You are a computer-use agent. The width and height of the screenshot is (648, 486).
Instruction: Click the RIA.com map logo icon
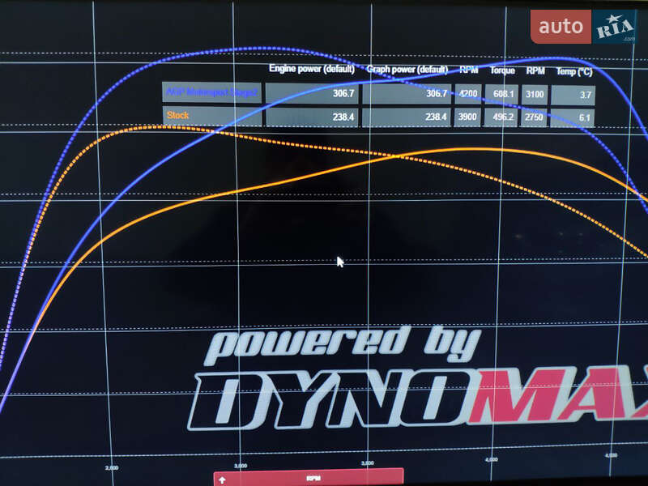click(x=616, y=28)
